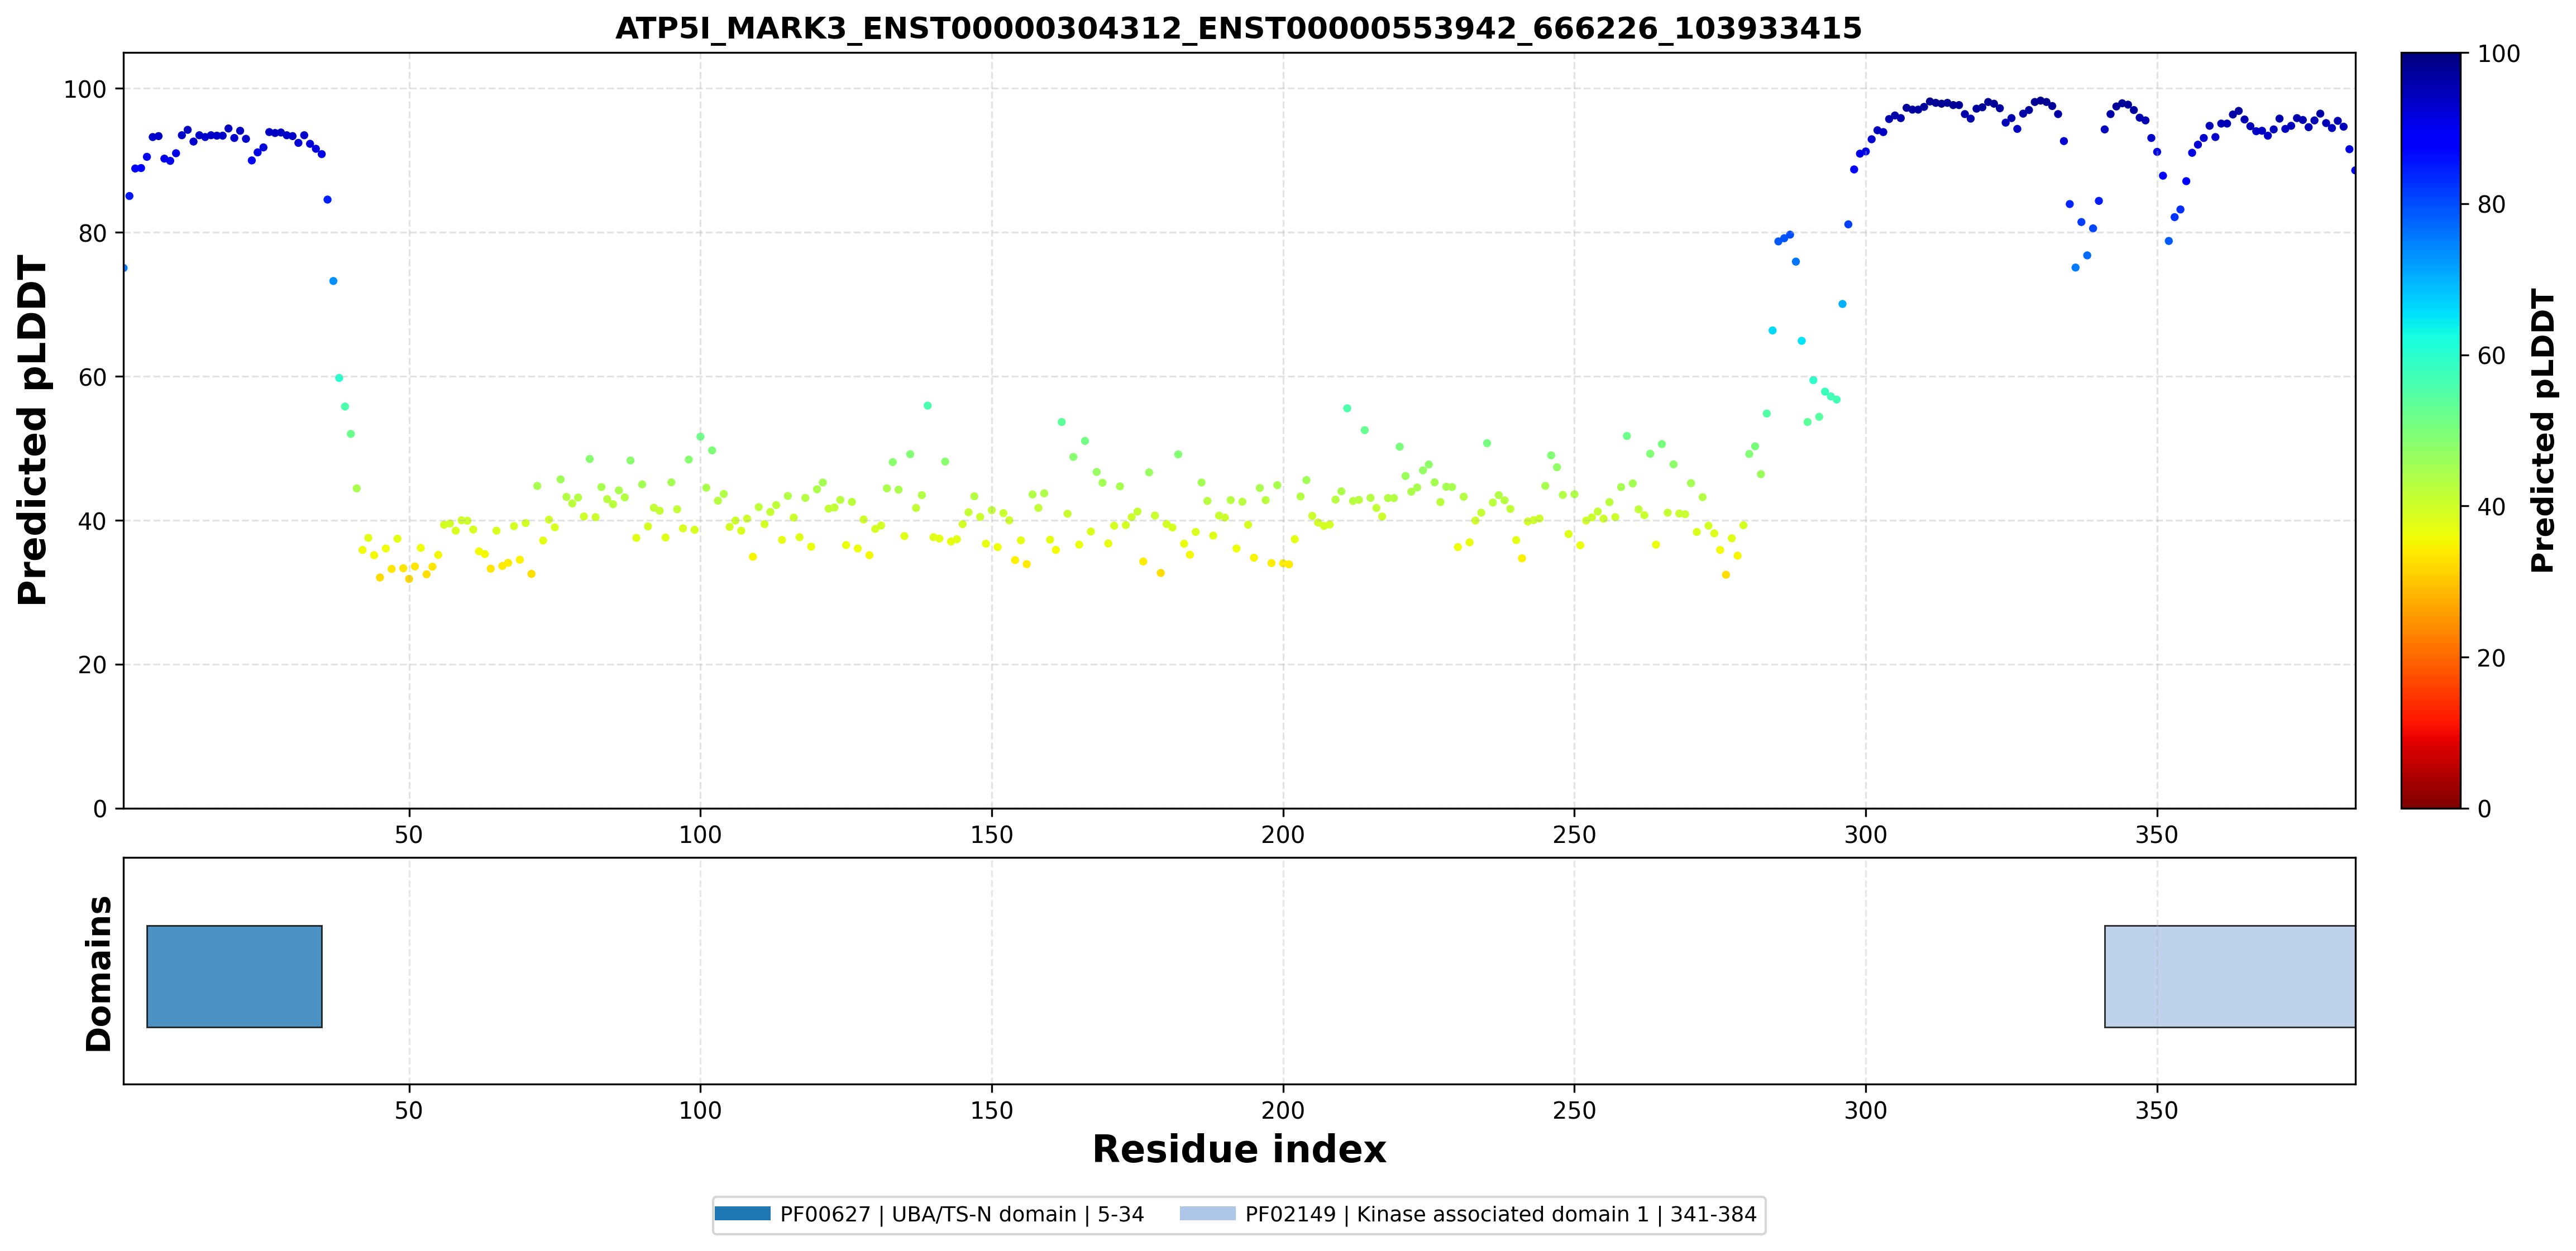Click the plot title ATP5I_MARK3 text
Image resolution: width=2576 pixels, height=1251 pixels.
click(1238, 28)
